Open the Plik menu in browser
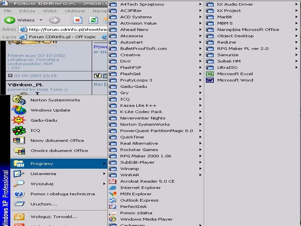This screenshot has width=301, height=226. coord(8,11)
